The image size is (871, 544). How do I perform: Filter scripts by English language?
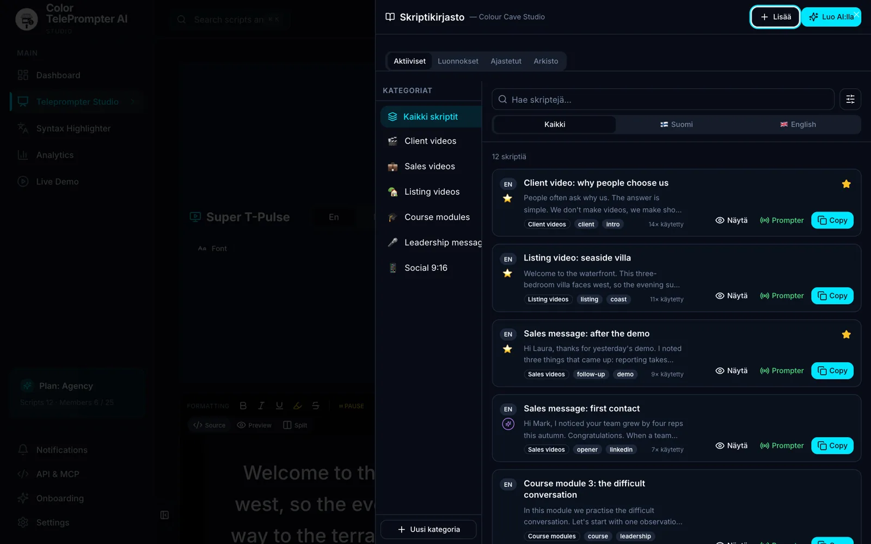(798, 125)
